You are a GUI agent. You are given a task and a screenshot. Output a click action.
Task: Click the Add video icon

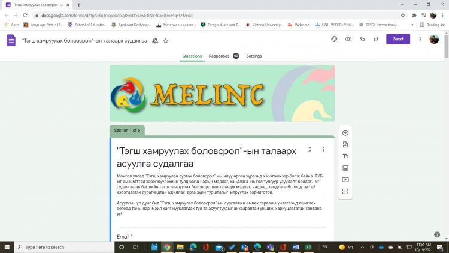(345, 180)
